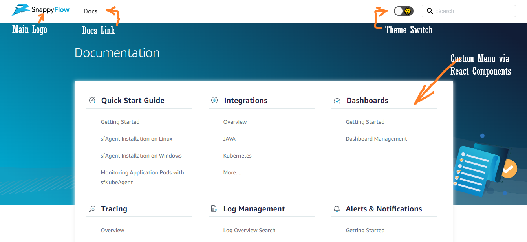Screen dimensions: 527x242
Task: Open sfAgent Installation on Linux
Action: (136, 139)
